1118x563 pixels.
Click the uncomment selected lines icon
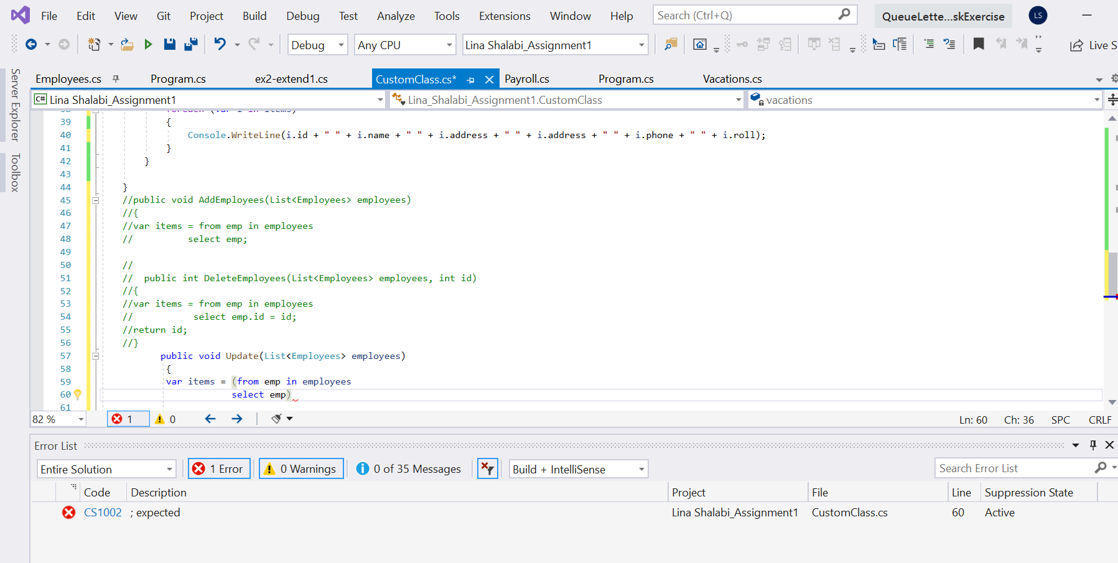(x=949, y=44)
